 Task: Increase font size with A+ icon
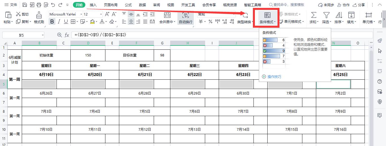coord(107,14)
